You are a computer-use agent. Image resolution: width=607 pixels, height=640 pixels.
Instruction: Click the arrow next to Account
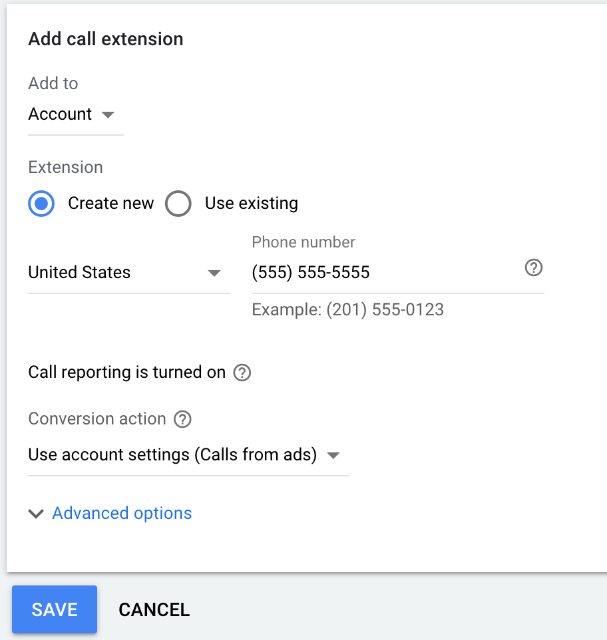pos(108,114)
